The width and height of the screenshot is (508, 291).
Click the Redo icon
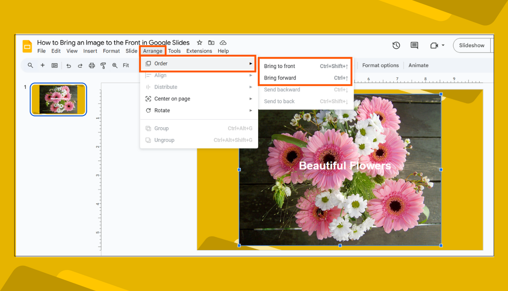tap(80, 65)
